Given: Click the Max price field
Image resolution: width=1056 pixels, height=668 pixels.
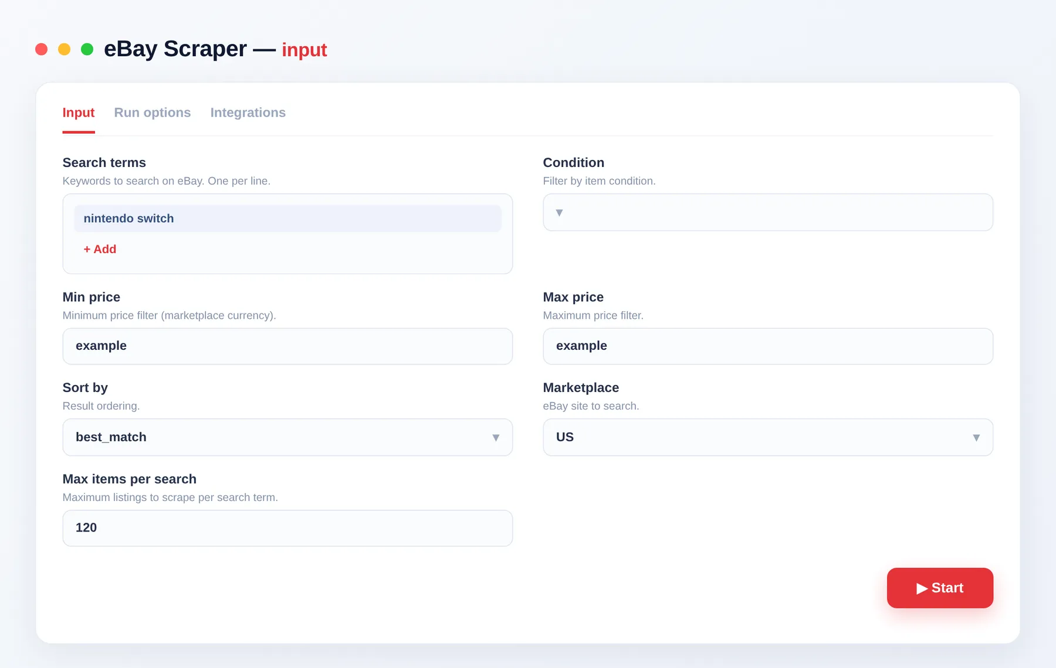Looking at the screenshot, I should point(768,346).
